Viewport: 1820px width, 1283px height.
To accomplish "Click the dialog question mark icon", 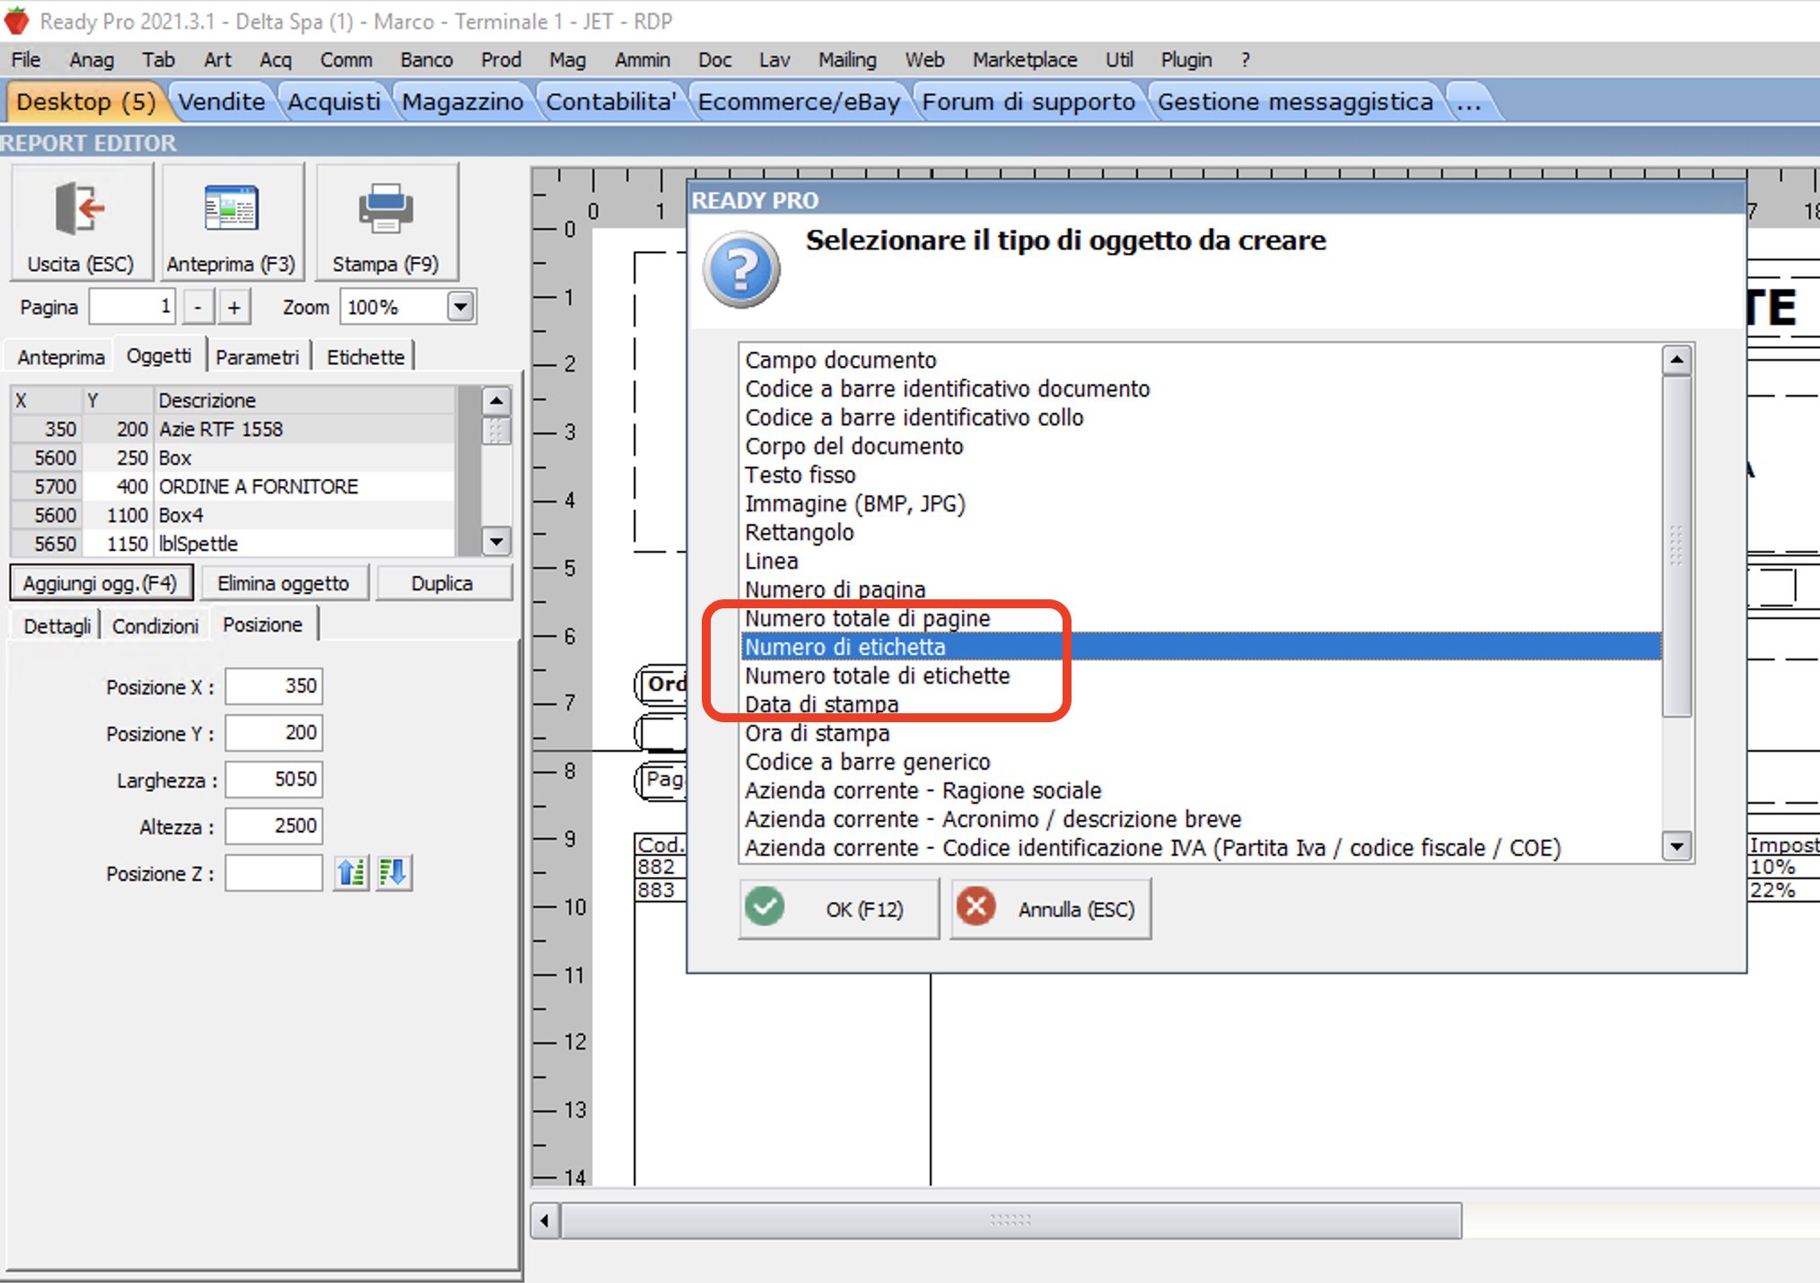I will (741, 270).
